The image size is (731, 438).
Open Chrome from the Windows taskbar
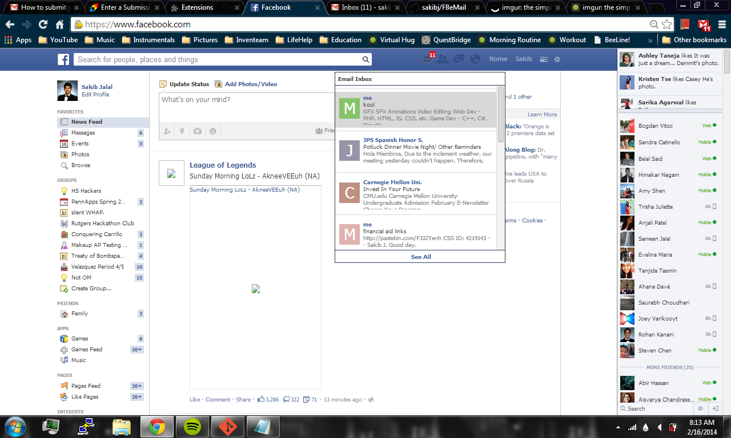click(x=157, y=426)
